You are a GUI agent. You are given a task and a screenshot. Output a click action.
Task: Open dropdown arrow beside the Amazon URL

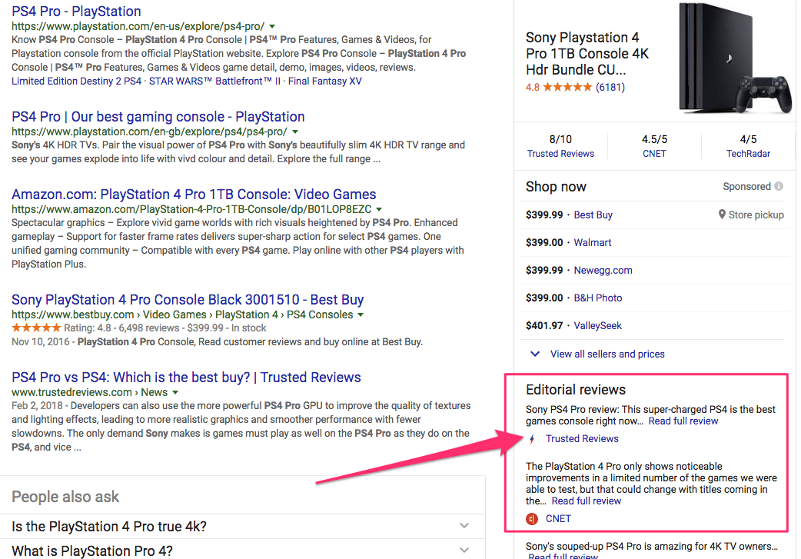(x=379, y=209)
